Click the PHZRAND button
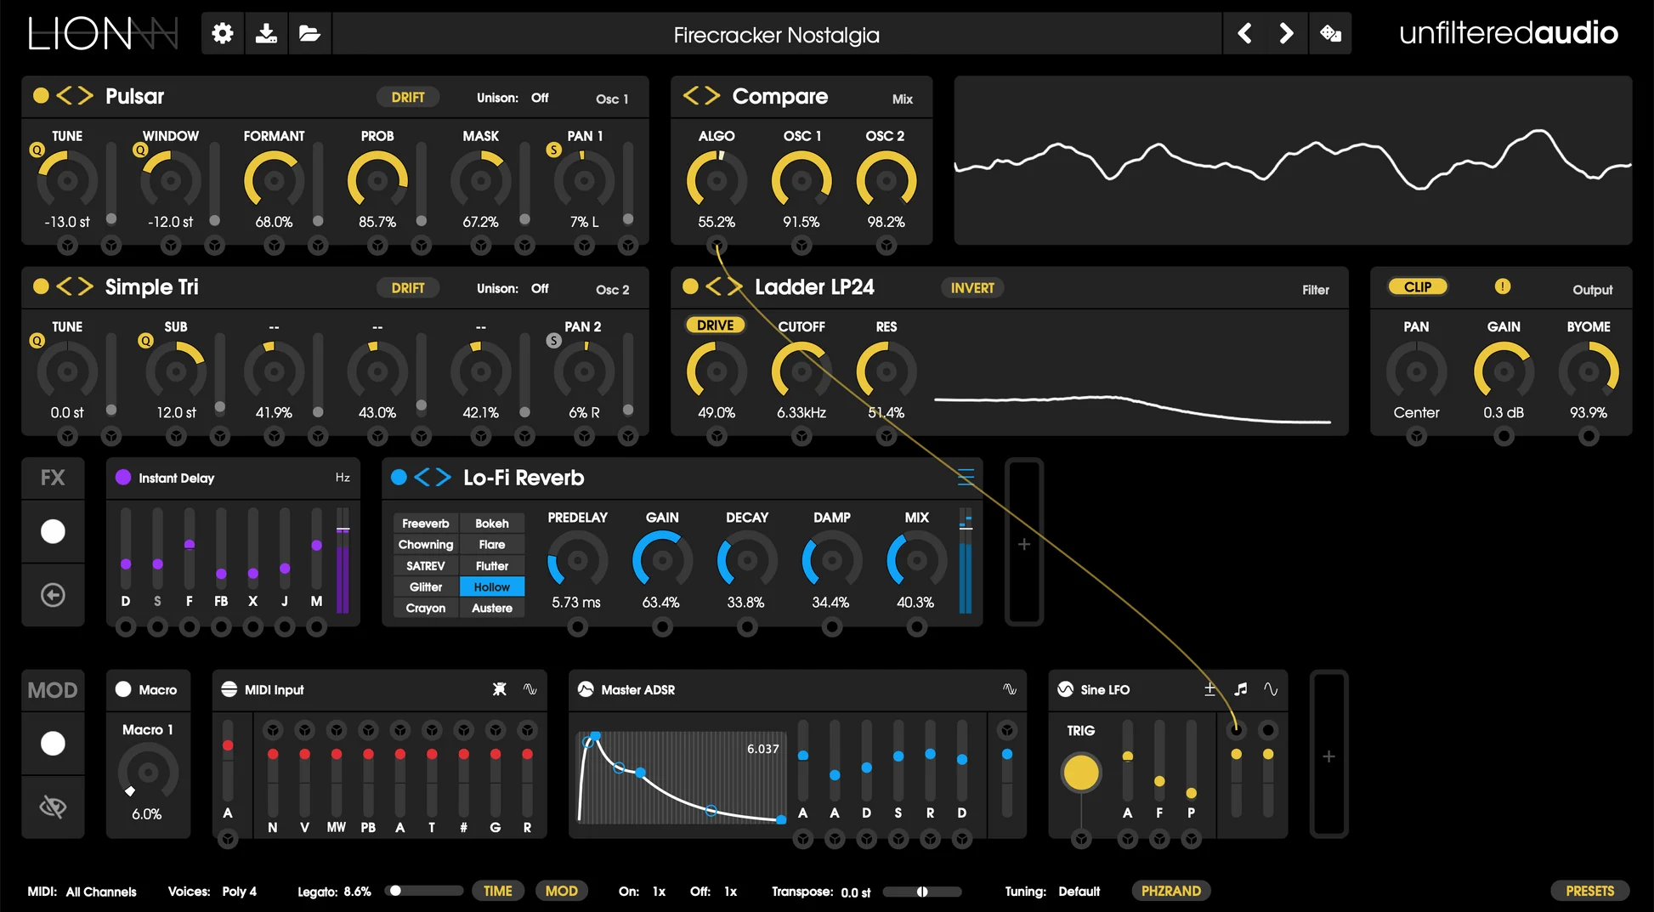The image size is (1654, 912). click(x=1171, y=891)
